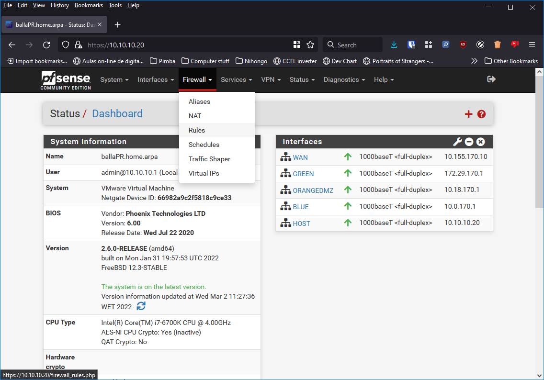The image size is (544, 380).
Task: Click the Interfaces widget wrench icon
Action: [x=457, y=142]
